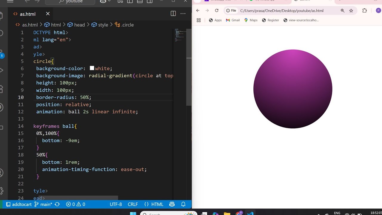The width and height of the screenshot is (382, 215).
Task: Open the Copilot status icon in status bar
Action: [172, 204]
